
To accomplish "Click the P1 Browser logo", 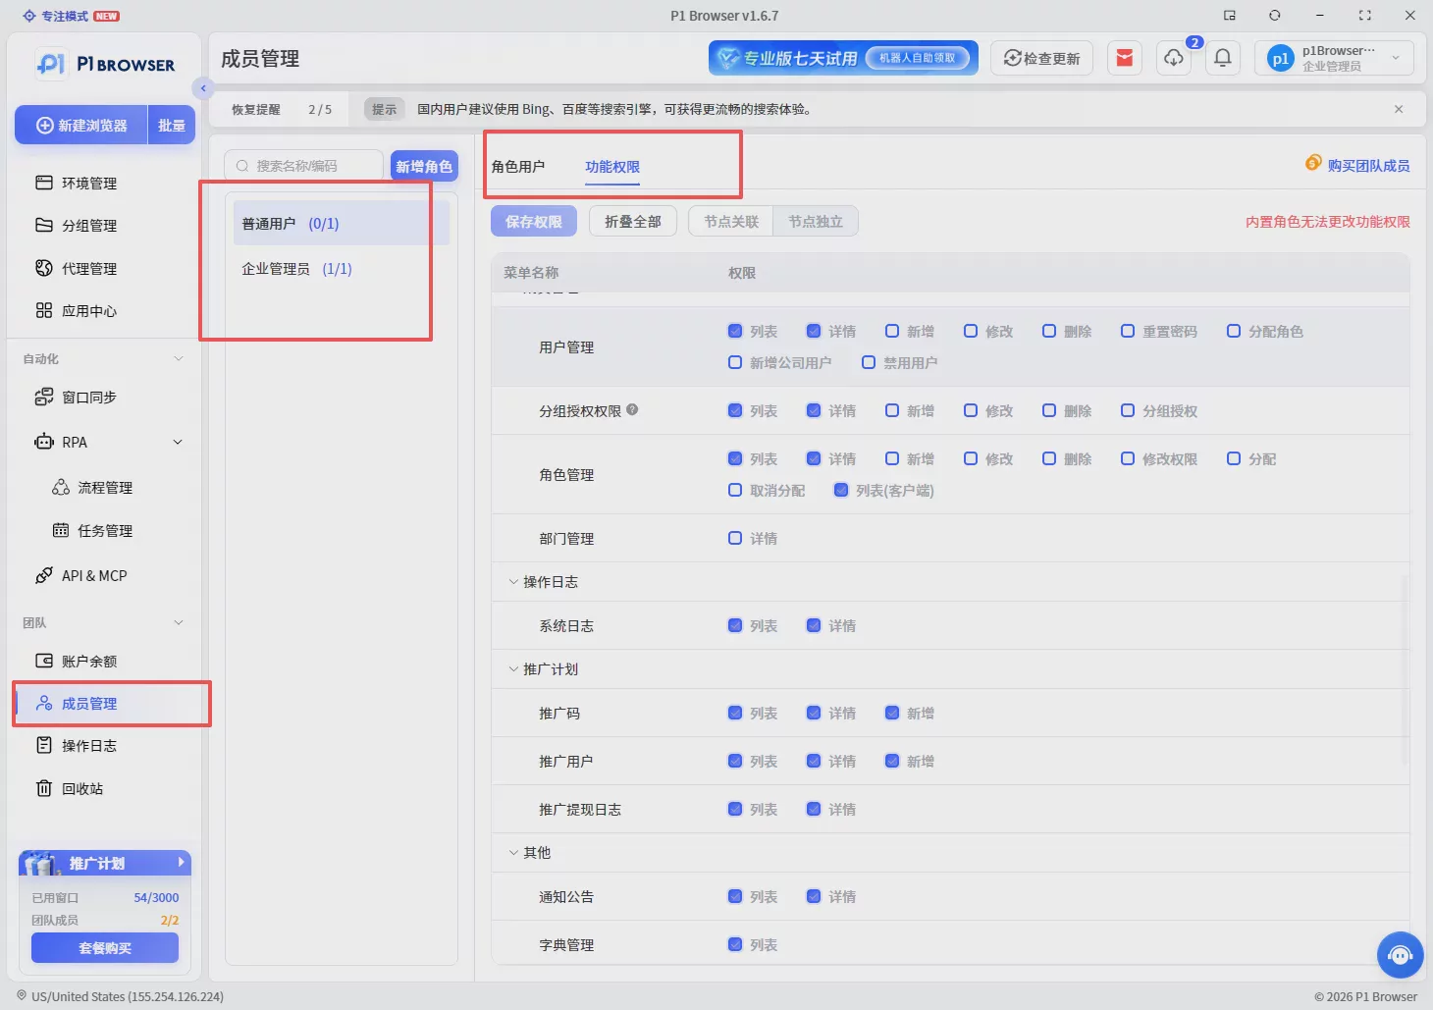I will pyautogui.click(x=105, y=64).
